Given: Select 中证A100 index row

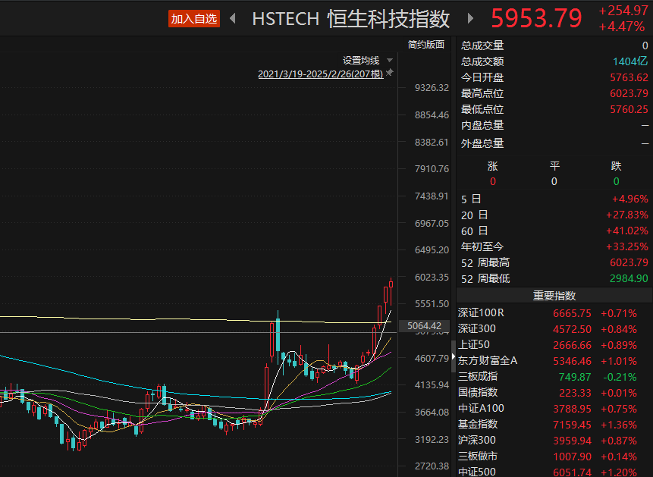Looking at the screenshot, I should tap(481, 409).
